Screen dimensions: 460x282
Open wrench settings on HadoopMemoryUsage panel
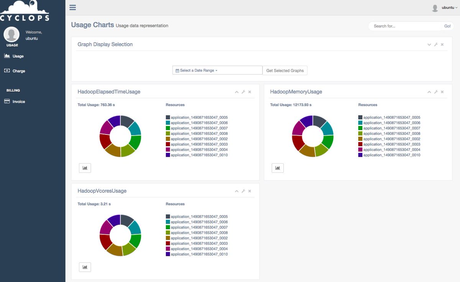coord(435,92)
